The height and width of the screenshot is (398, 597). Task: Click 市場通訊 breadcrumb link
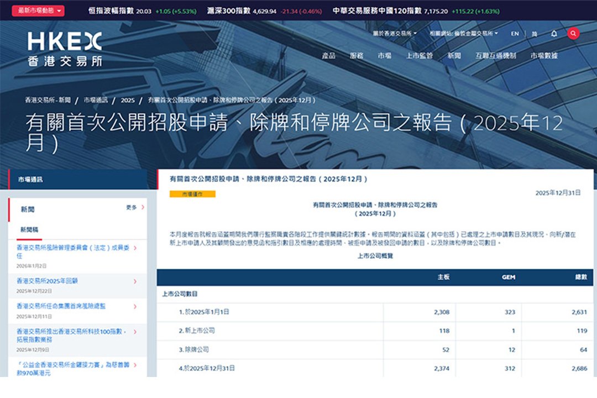tap(96, 100)
